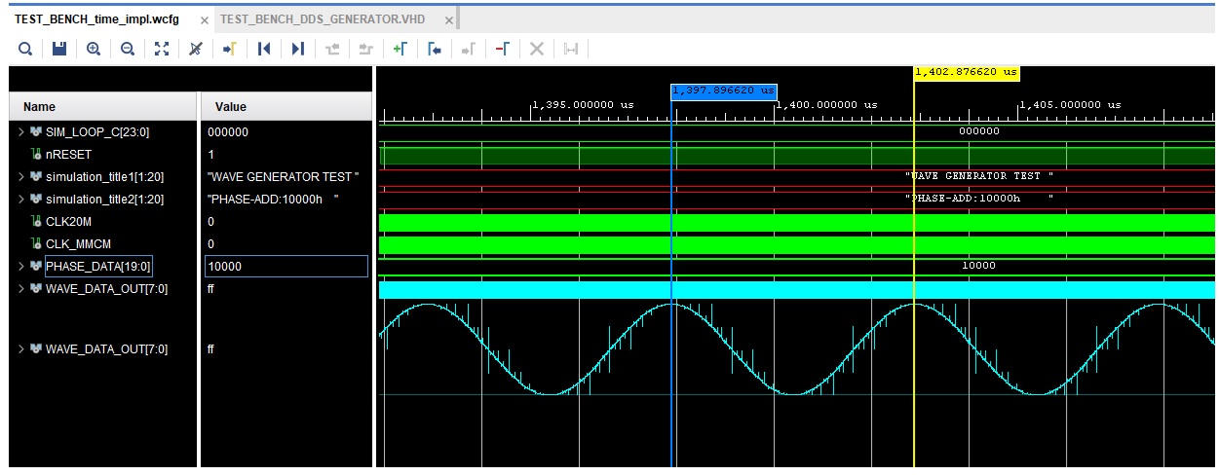
Task: Save the waveform configuration
Action: [58, 49]
